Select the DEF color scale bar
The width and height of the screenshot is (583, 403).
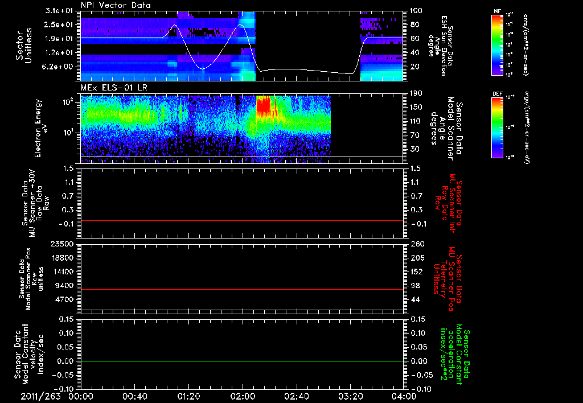(x=497, y=128)
